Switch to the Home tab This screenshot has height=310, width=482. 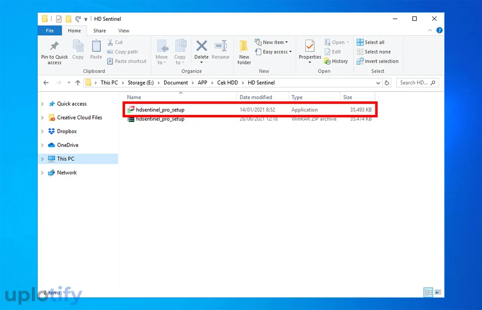tap(74, 31)
